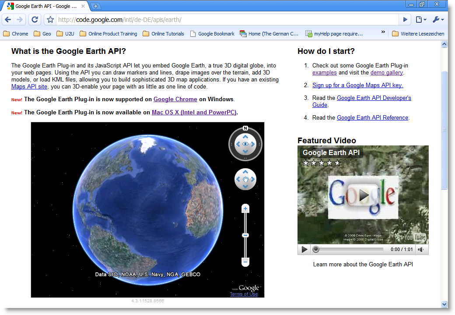Switch to the Google Earth API tab
The height and width of the screenshot is (315, 455).
point(44,6)
